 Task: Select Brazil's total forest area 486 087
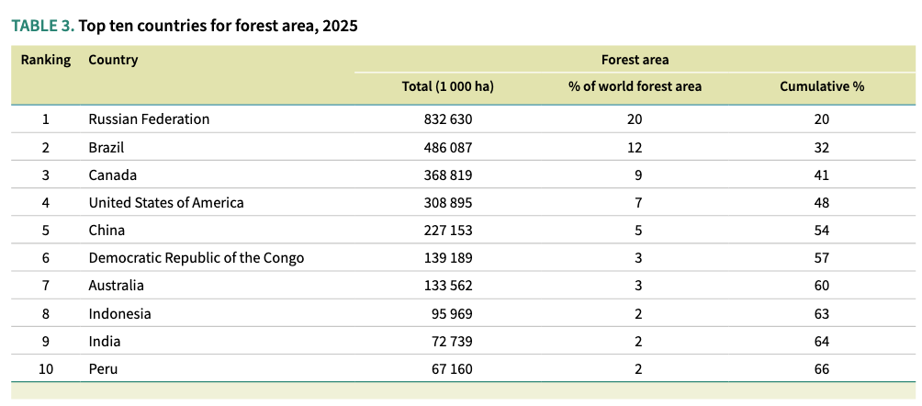447,147
